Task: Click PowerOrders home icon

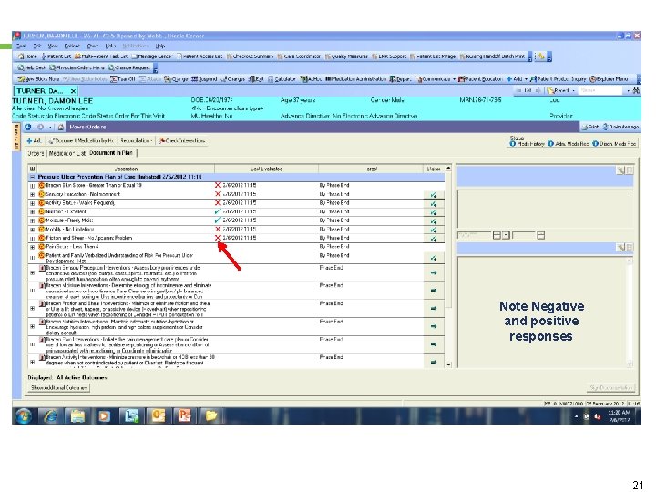Action: [x=61, y=127]
